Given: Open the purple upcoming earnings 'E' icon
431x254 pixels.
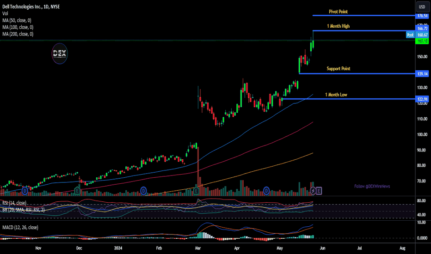Looking at the screenshot, I should point(319,191).
